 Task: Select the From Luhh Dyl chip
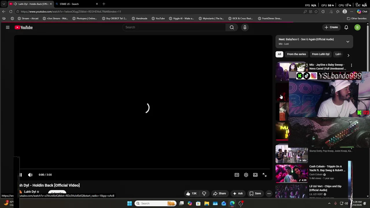[x=321, y=54]
